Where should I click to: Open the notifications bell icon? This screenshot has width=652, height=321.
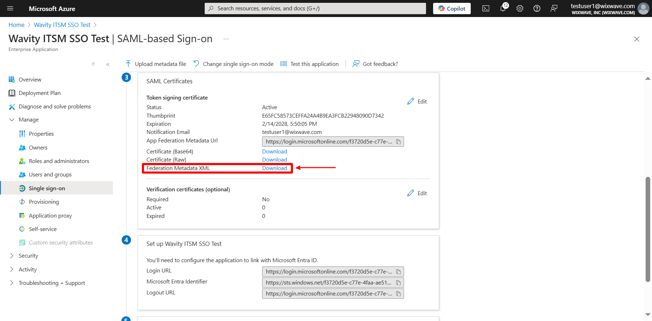coord(503,9)
